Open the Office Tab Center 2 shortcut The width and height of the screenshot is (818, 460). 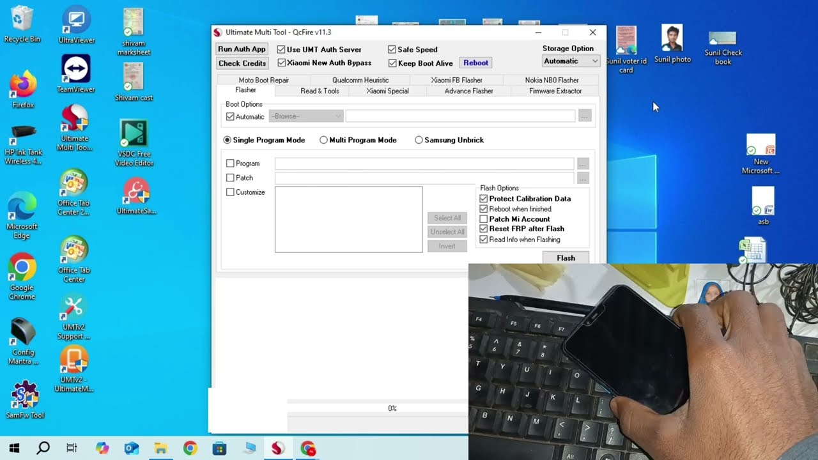[73, 193]
